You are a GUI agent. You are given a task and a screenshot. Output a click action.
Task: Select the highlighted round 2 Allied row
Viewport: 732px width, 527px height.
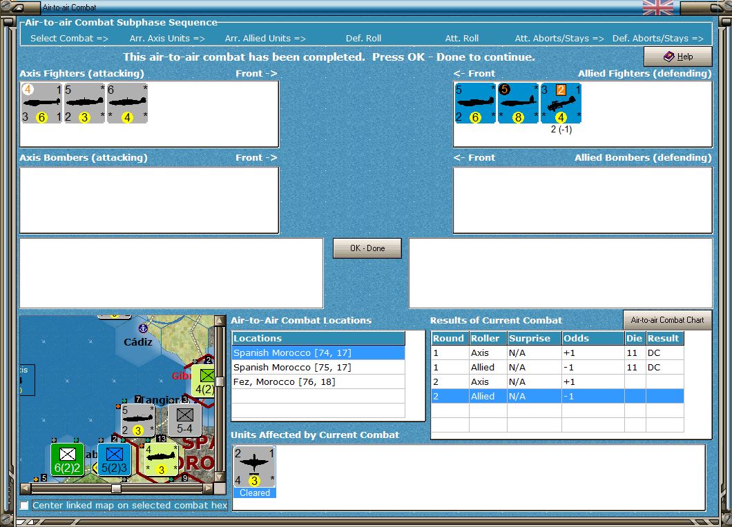pos(558,396)
